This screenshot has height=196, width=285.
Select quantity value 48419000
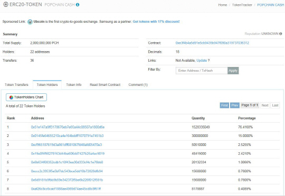[199, 153]
